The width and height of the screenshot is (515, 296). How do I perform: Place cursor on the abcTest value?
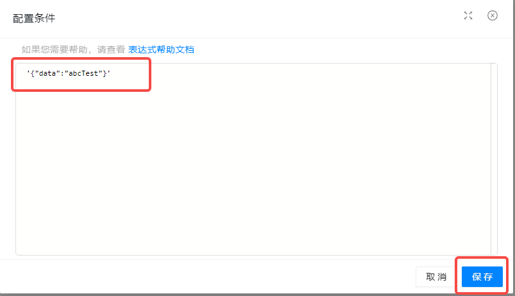click(x=83, y=73)
